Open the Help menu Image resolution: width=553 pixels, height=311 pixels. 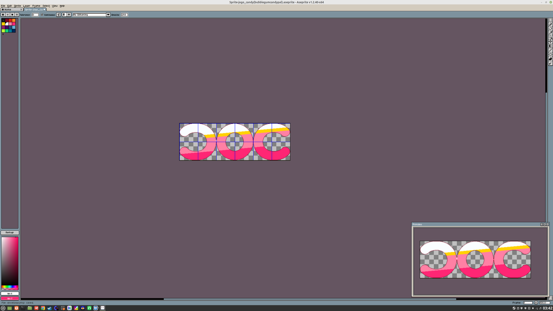coord(62,6)
